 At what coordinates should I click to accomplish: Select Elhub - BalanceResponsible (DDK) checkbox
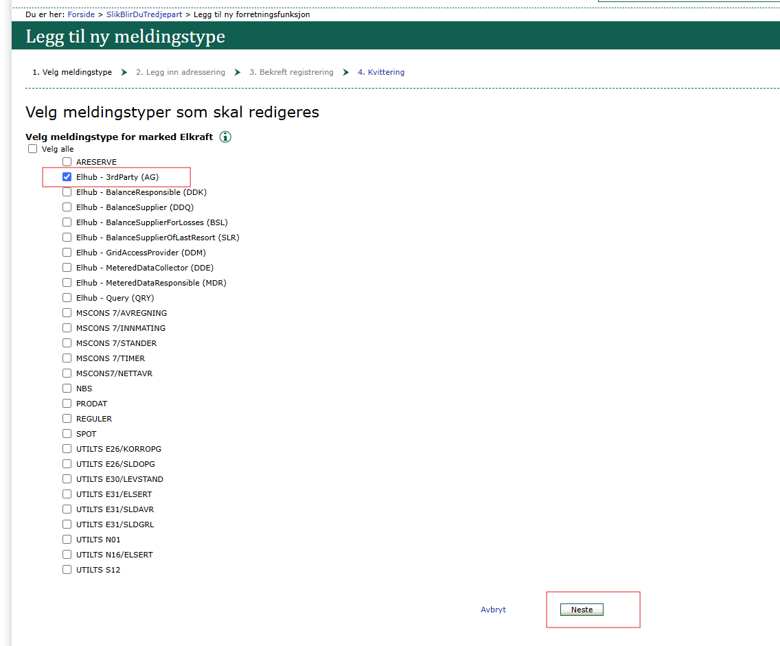(67, 192)
